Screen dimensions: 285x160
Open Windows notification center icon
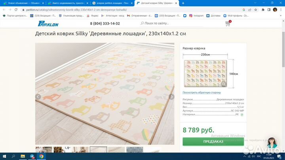(279, 156)
